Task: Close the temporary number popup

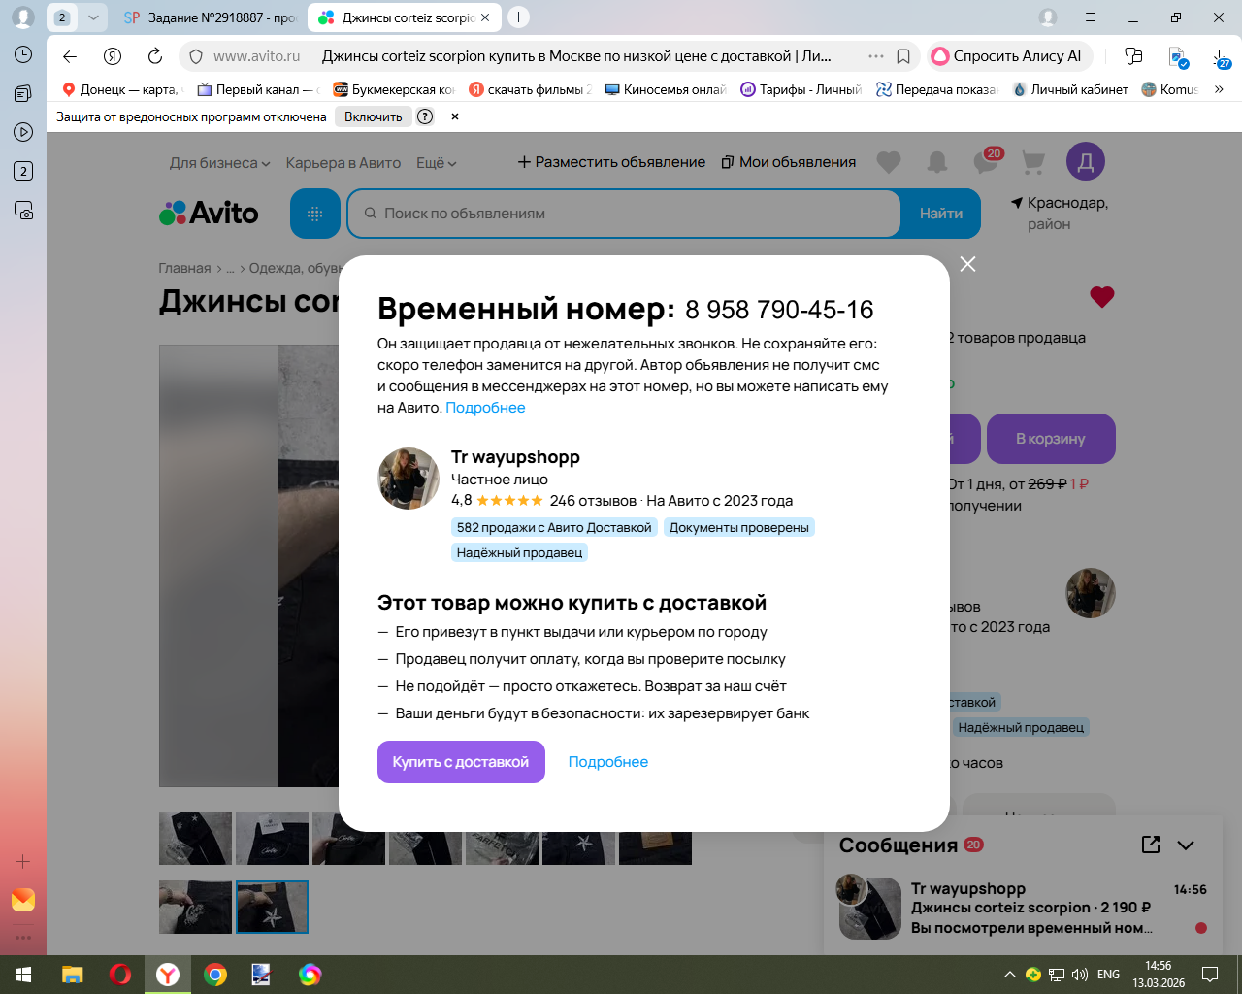Action: pos(967,264)
